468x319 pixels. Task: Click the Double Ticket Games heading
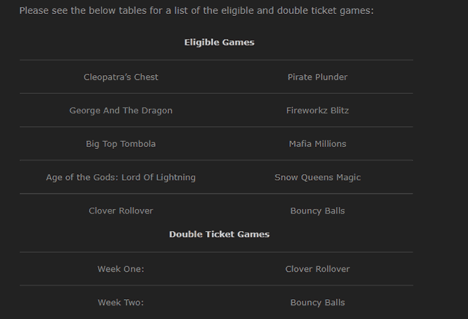[x=219, y=234]
